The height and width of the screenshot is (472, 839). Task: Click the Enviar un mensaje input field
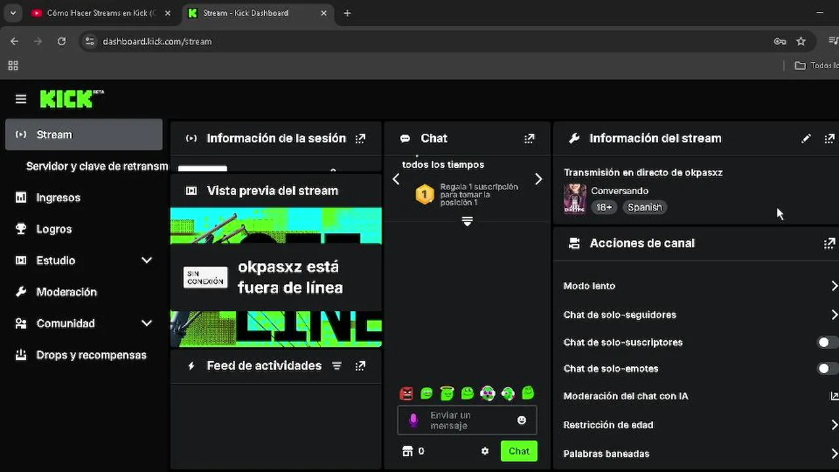pos(467,420)
